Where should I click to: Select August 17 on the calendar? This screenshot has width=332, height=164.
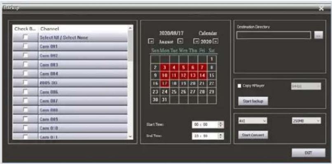(164, 83)
